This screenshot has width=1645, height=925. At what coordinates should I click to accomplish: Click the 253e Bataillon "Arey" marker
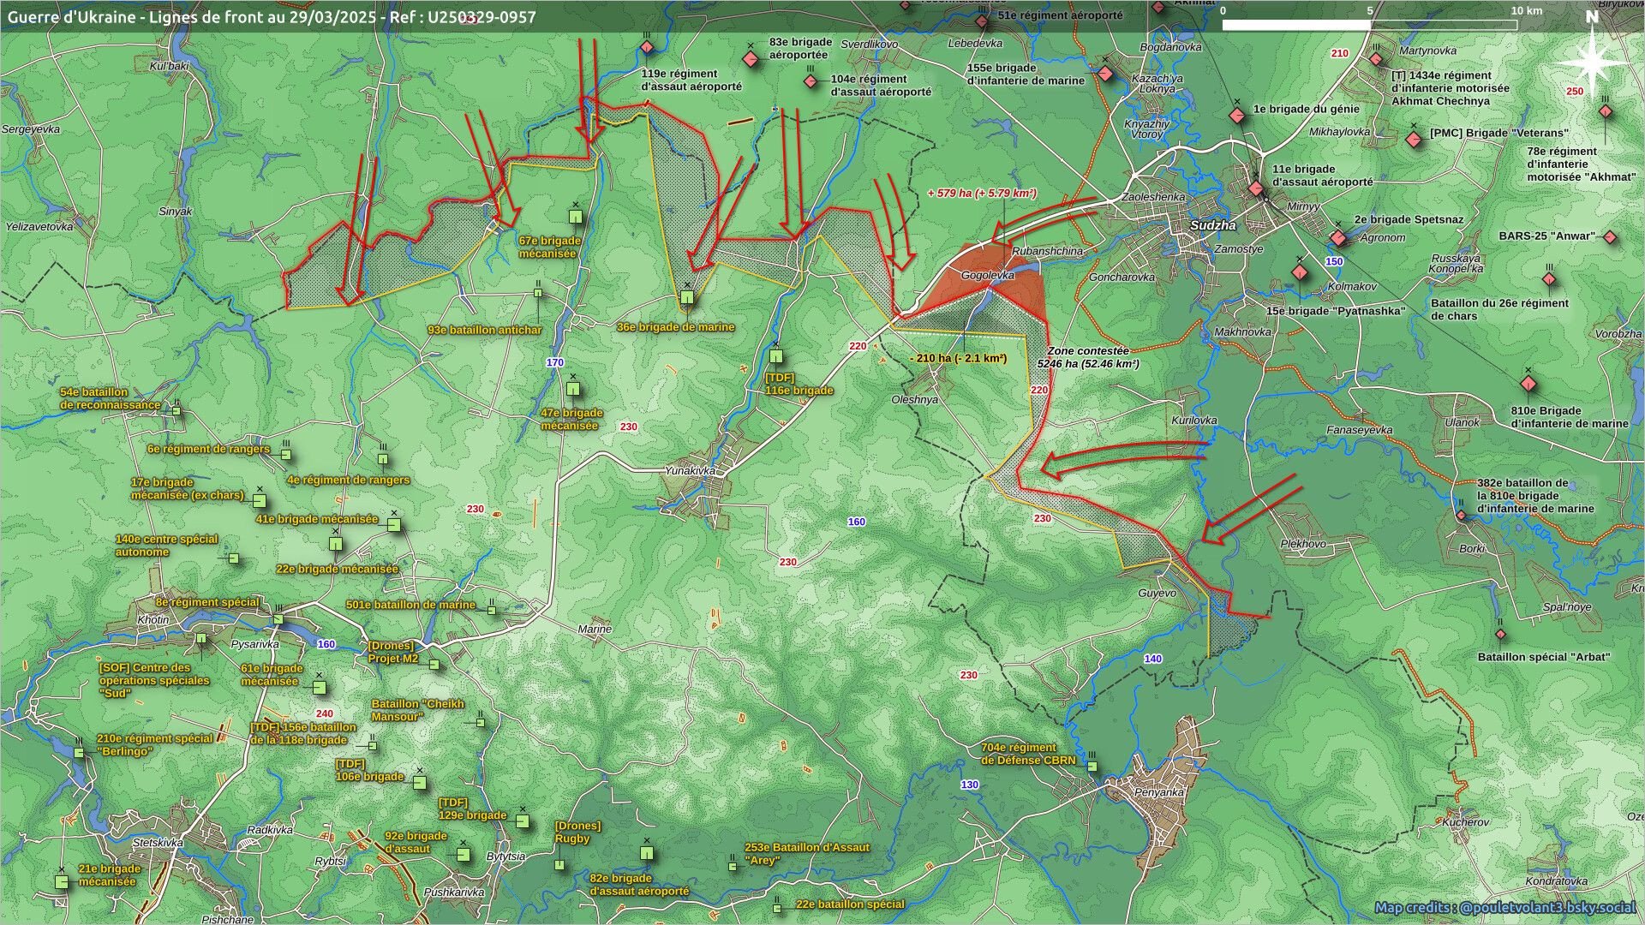(x=733, y=866)
